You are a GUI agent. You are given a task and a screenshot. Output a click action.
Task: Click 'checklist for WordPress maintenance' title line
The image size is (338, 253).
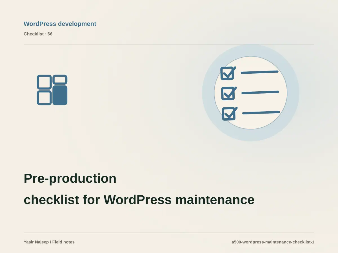(139, 200)
